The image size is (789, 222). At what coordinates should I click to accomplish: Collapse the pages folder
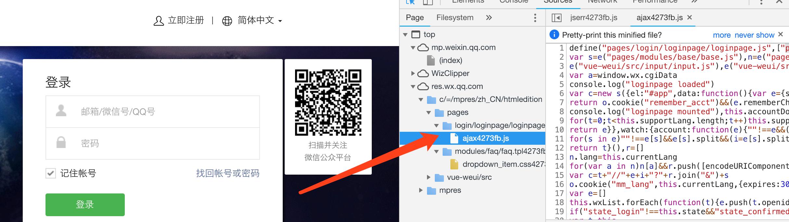coord(429,113)
